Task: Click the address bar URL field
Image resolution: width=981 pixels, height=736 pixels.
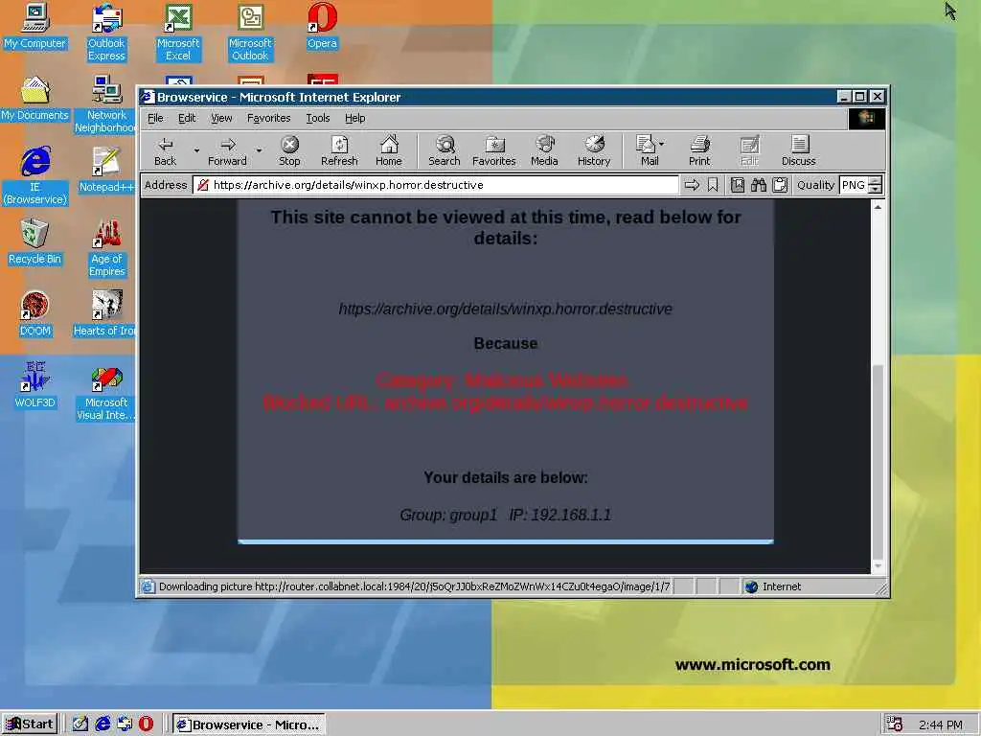Action: point(436,185)
